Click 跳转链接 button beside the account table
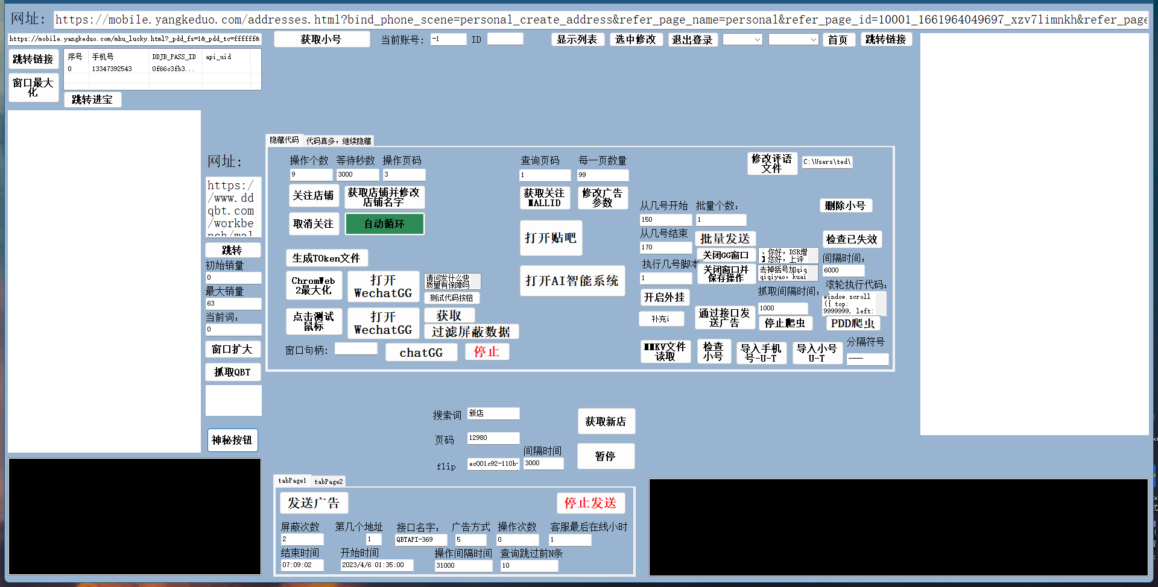 (x=33, y=59)
